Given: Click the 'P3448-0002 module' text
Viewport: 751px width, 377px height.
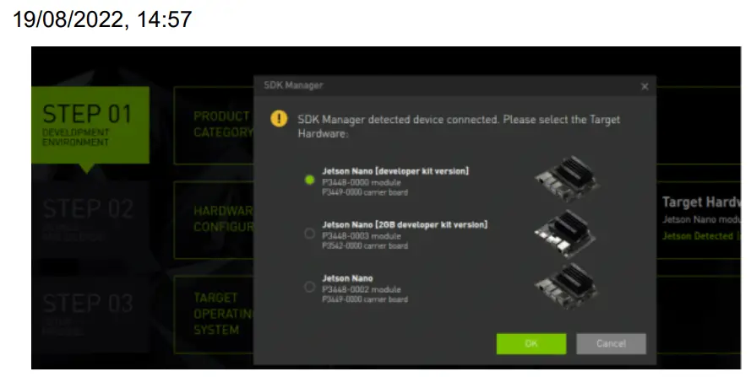Looking at the screenshot, I should (x=362, y=289).
